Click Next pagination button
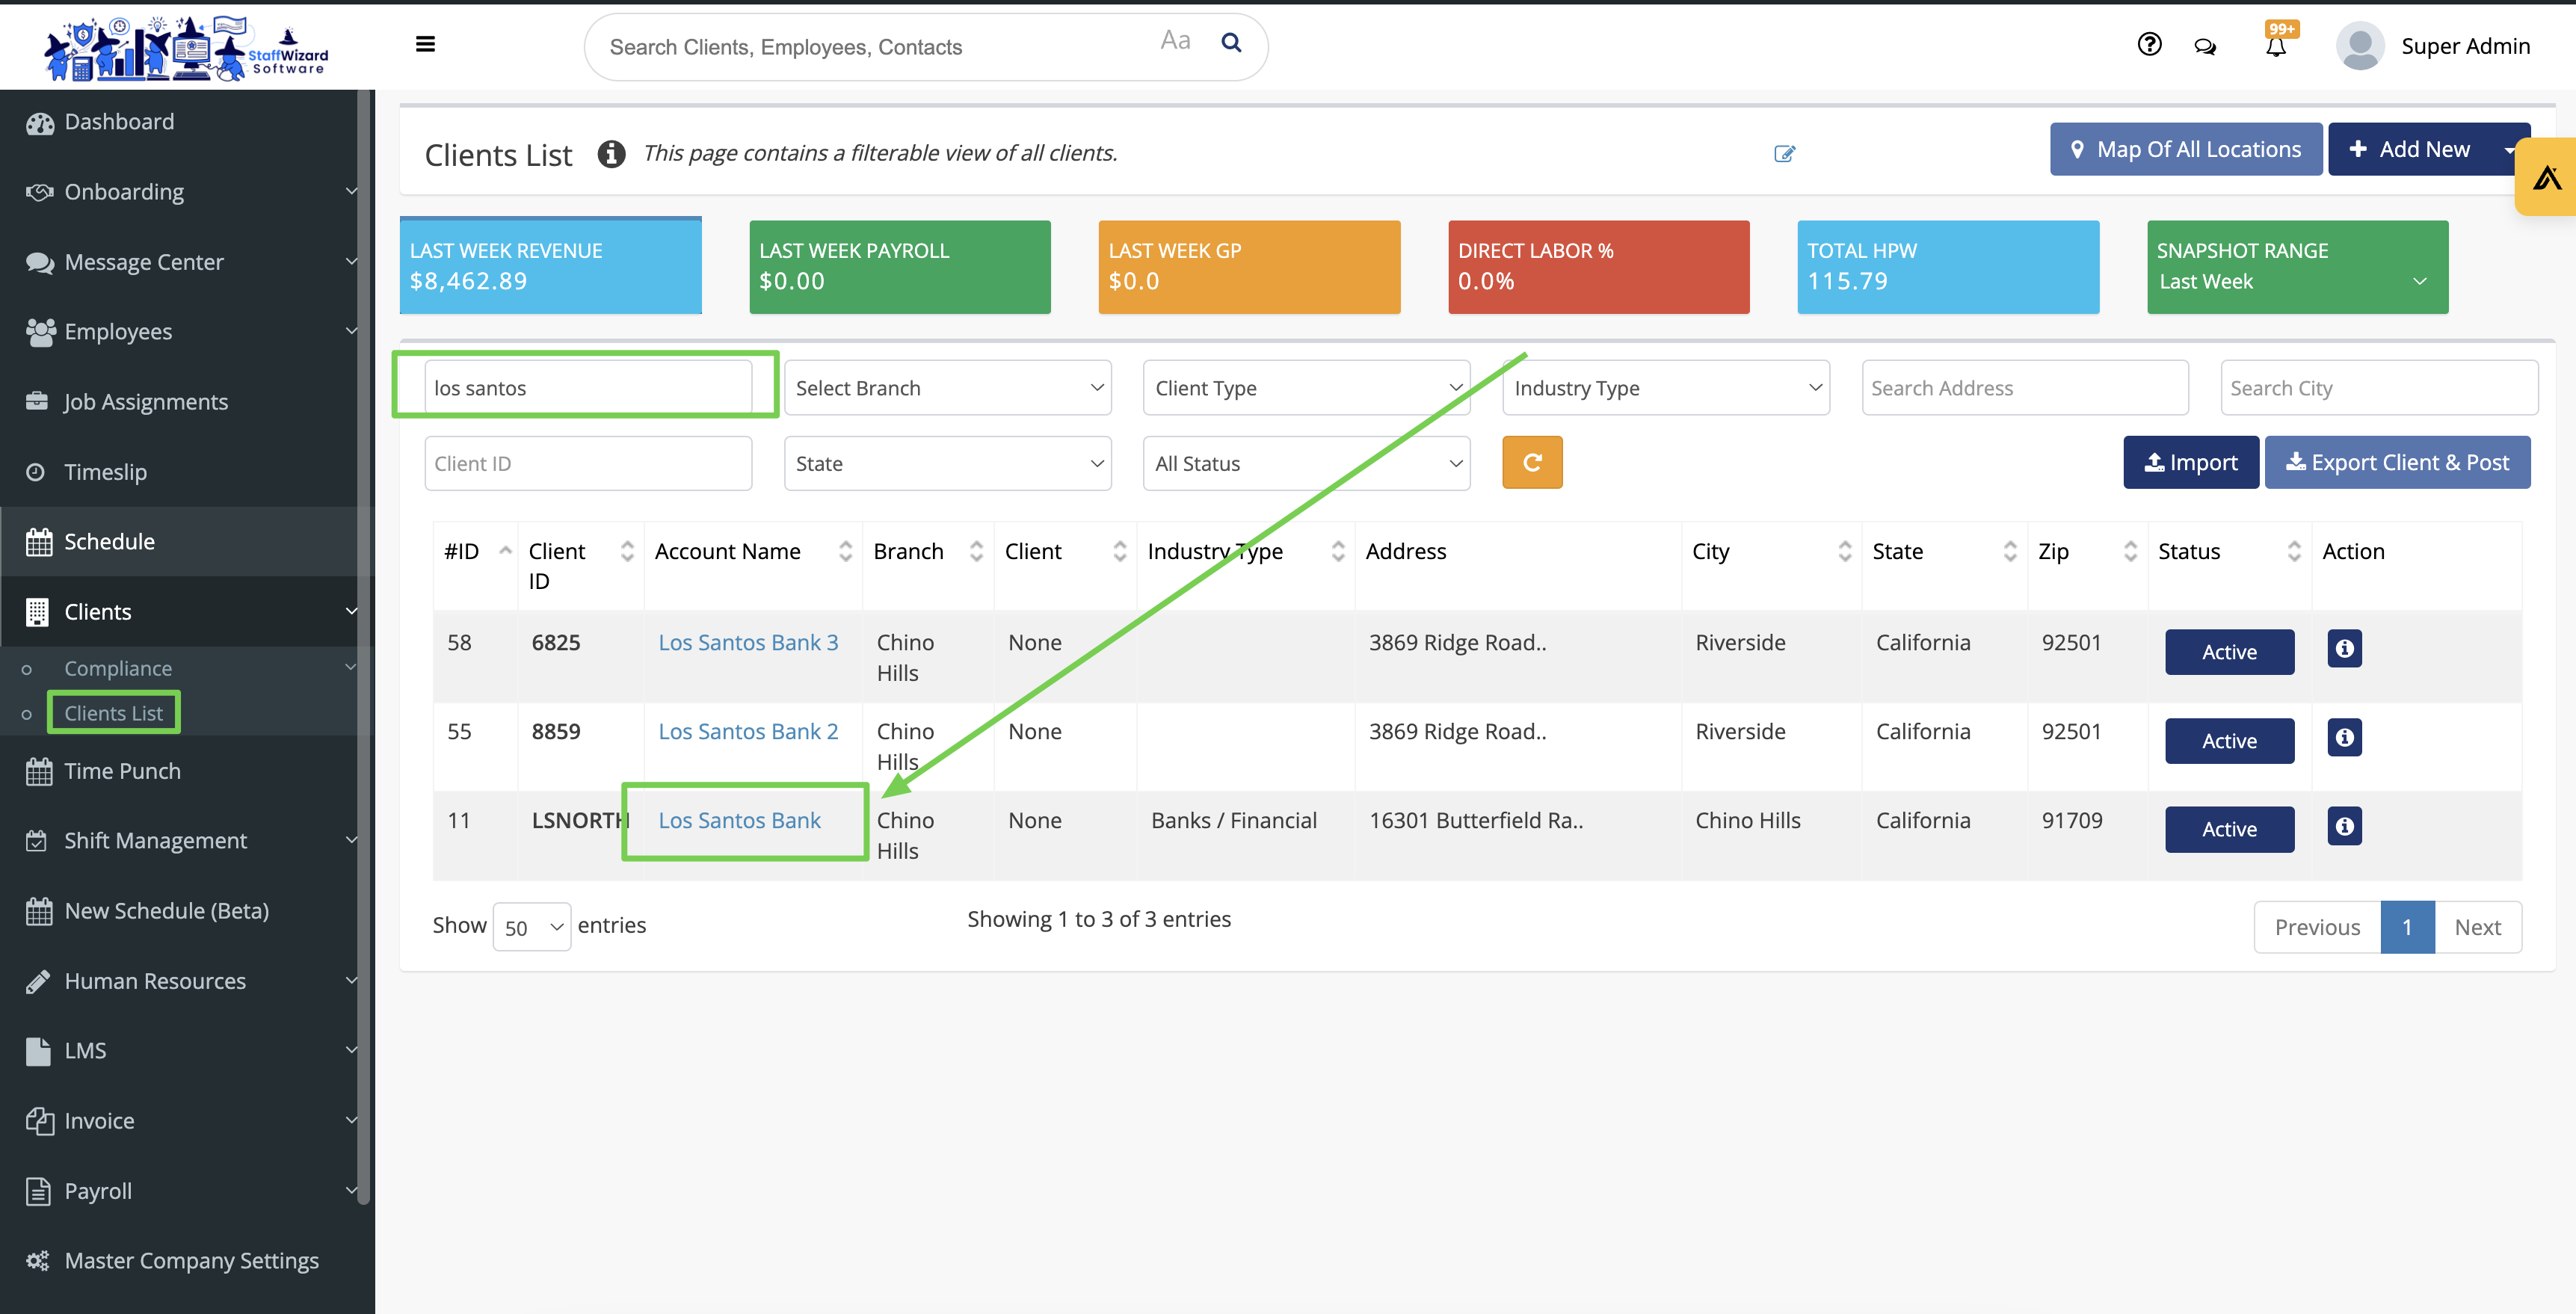 tap(2477, 927)
